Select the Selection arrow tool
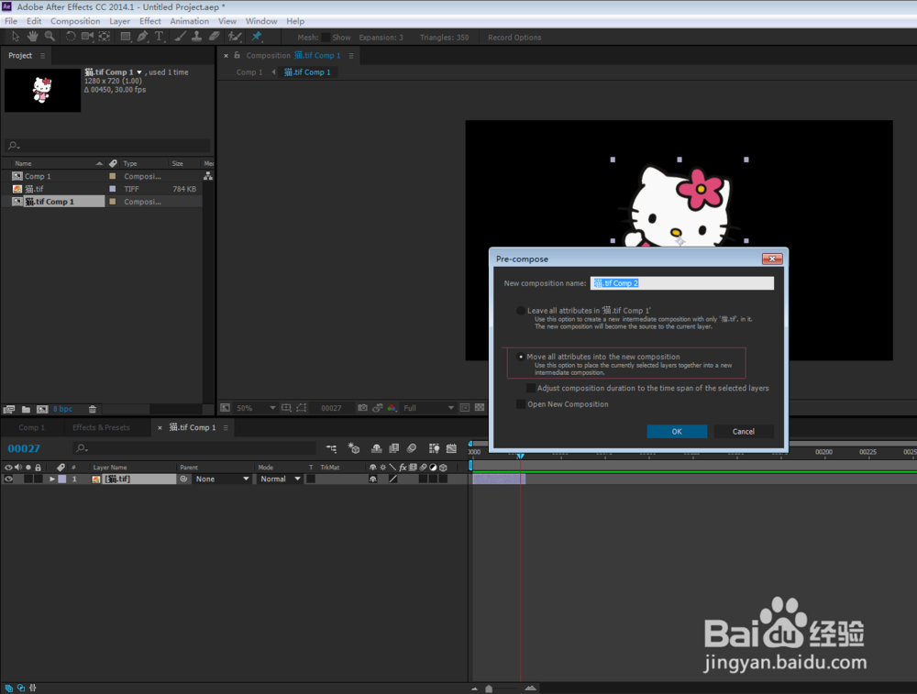 pos(16,37)
